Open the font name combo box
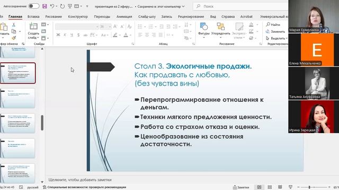339x190 pixels. [x=77, y=26]
